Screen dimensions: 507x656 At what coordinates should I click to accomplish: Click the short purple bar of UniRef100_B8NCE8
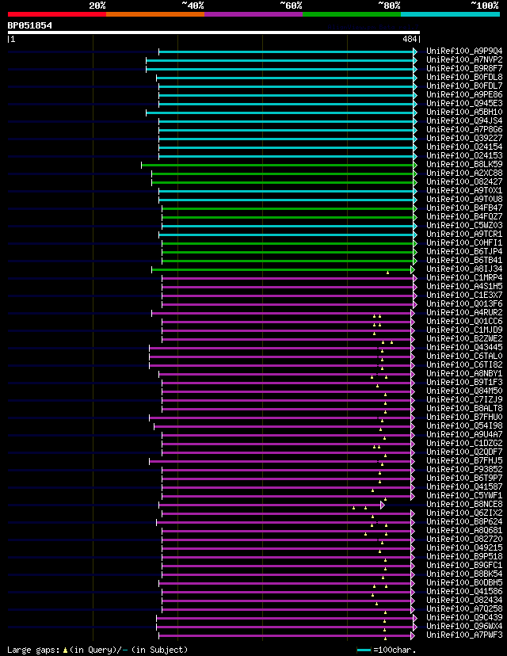pyautogui.click(x=272, y=505)
